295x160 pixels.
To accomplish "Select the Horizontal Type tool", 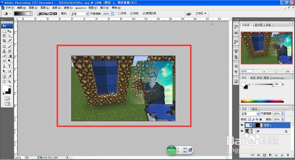I will [x=10, y=66].
